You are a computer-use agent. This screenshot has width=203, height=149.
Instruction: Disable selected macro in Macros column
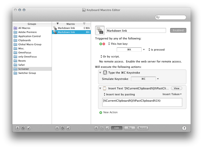[x=63, y=128]
